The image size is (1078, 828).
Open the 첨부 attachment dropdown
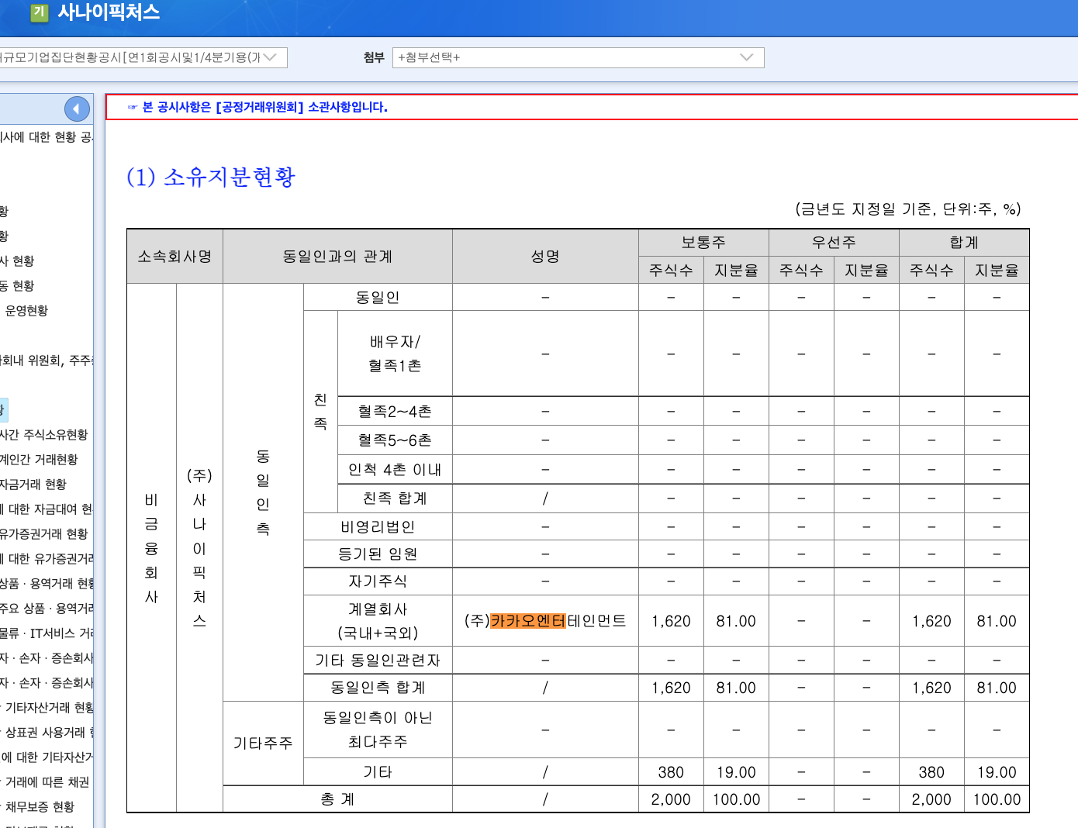[578, 57]
